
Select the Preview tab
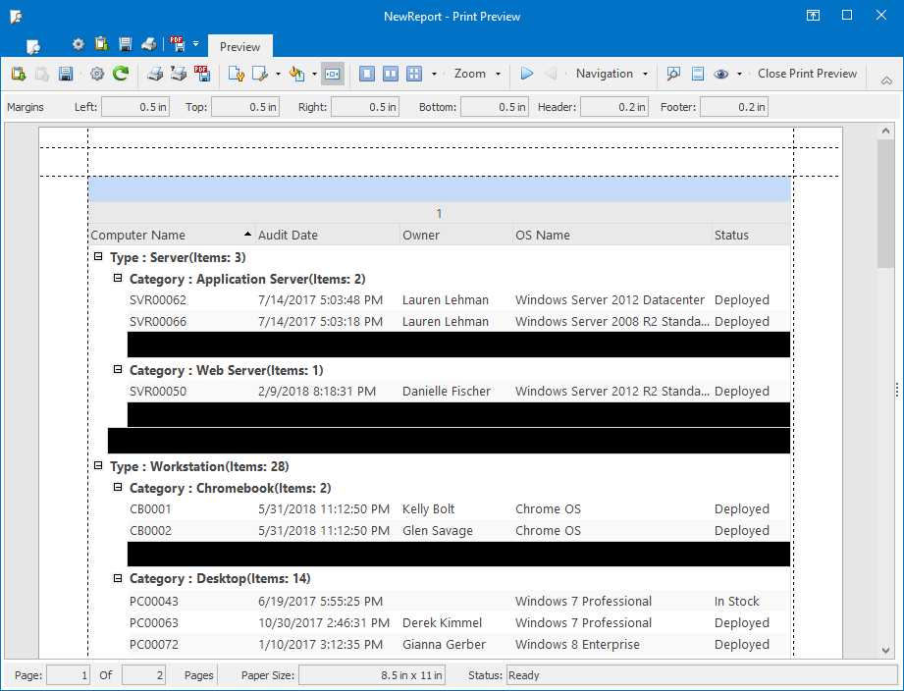pos(239,45)
